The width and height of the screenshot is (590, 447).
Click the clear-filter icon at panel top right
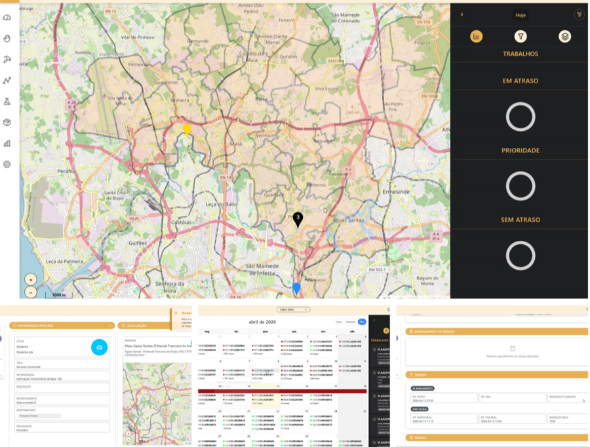[x=579, y=14]
